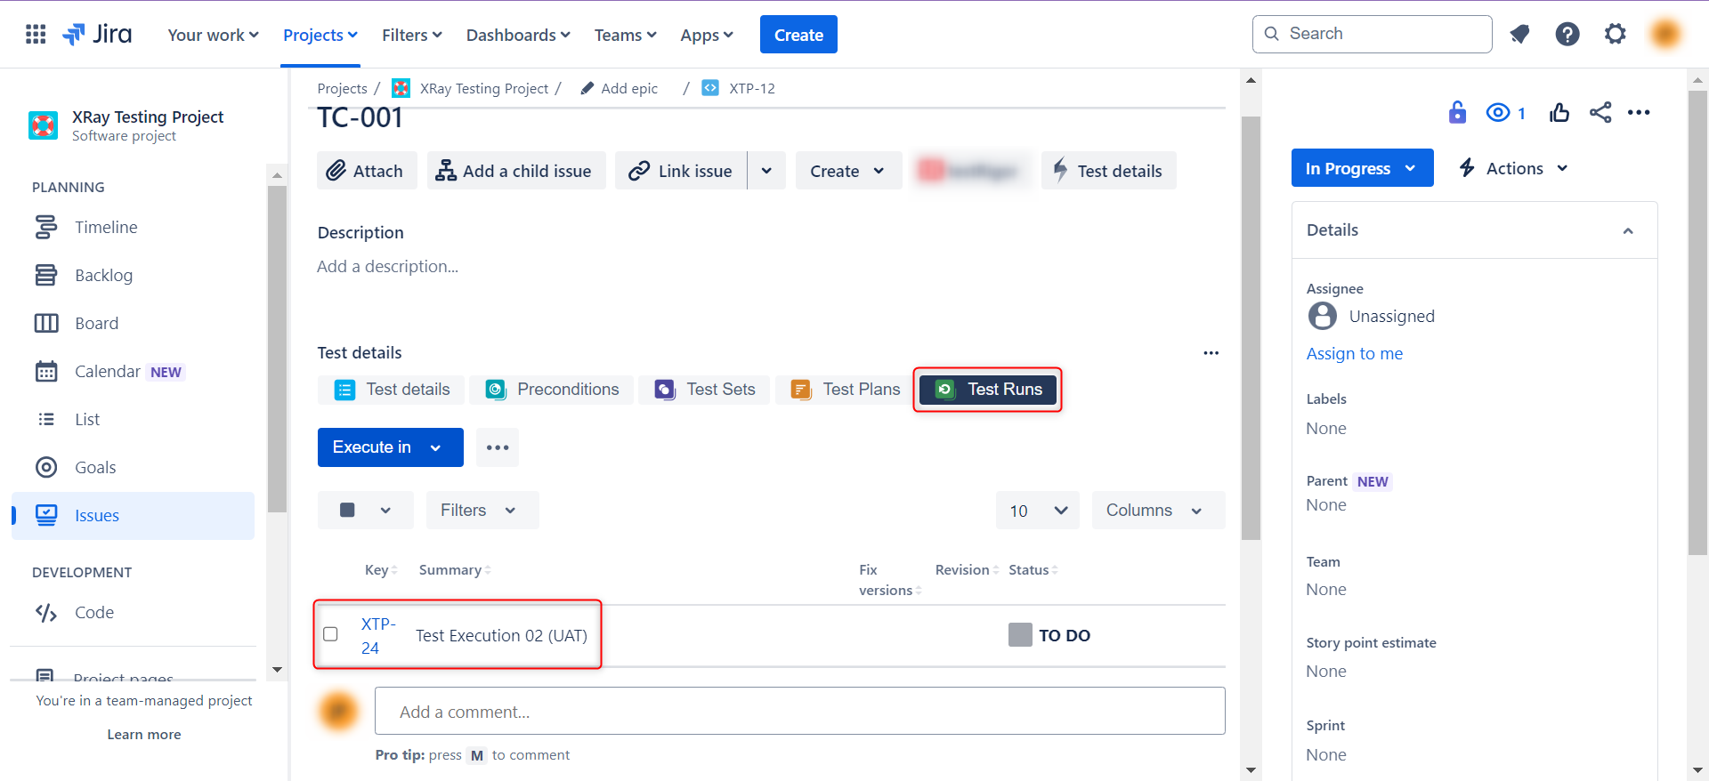This screenshot has height=781, width=1709.
Task: Click the issue lock restrictions icon
Action: click(1457, 113)
